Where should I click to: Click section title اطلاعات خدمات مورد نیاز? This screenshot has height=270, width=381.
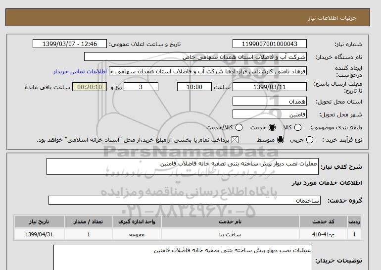pos(327,183)
